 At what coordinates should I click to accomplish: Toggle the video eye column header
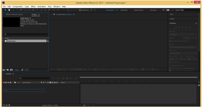point(4,83)
